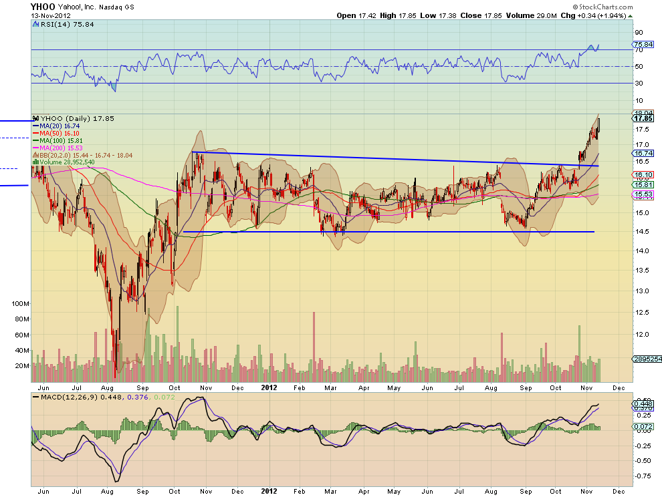The image size is (662, 497).
Task: Click the Mar label beneath the MACD panel
Action: (x=330, y=492)
